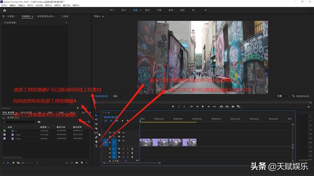This screenshot has height=176, width=314.
Task: Select the Razor tool
Action: pyautogui.click(x=96, y=129)
